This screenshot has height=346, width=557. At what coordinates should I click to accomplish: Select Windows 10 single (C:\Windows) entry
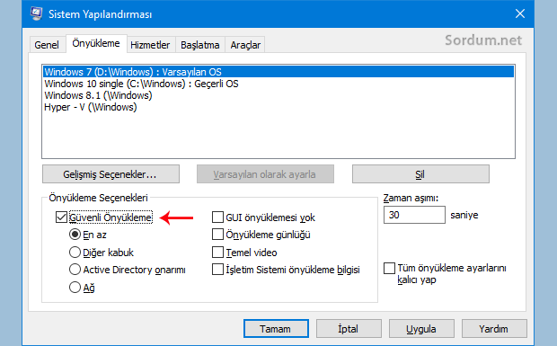278,84
